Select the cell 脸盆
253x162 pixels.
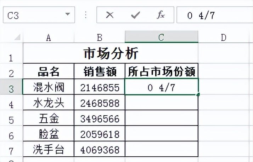tap(49, 133)
